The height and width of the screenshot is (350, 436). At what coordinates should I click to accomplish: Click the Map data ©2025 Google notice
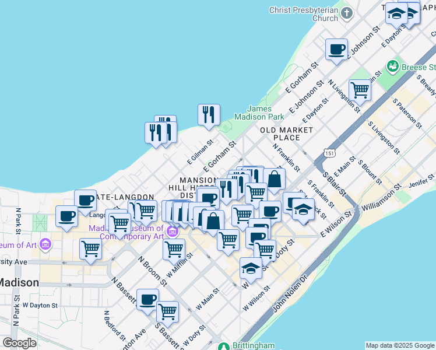pos(400,345)
